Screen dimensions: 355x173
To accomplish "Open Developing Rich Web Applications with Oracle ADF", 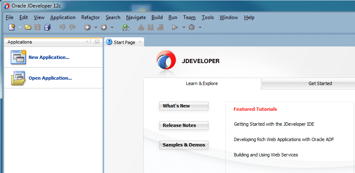I will point(284,139).
